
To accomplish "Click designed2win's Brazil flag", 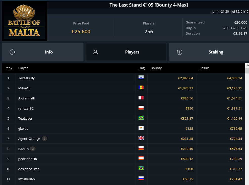I will [x=141, y=168].
